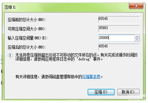
Task: Click the blue information icon beside the warning
Action: (10, 56)
